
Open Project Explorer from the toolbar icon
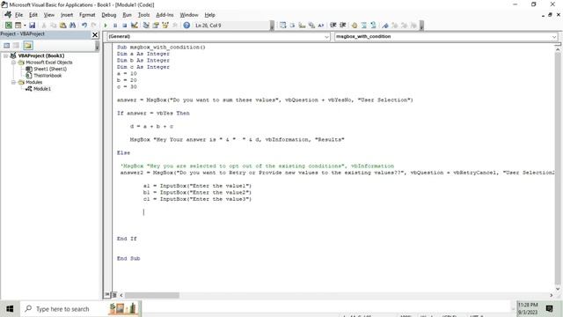[146, 26]
